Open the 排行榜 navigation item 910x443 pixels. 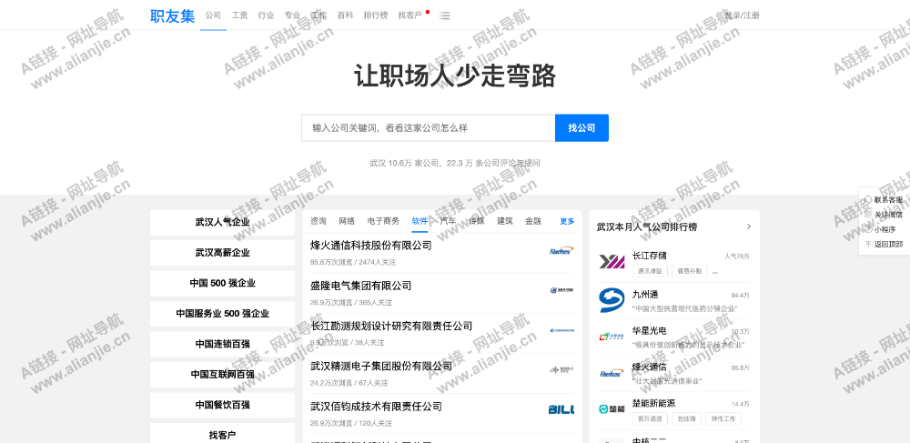point(375,15)
